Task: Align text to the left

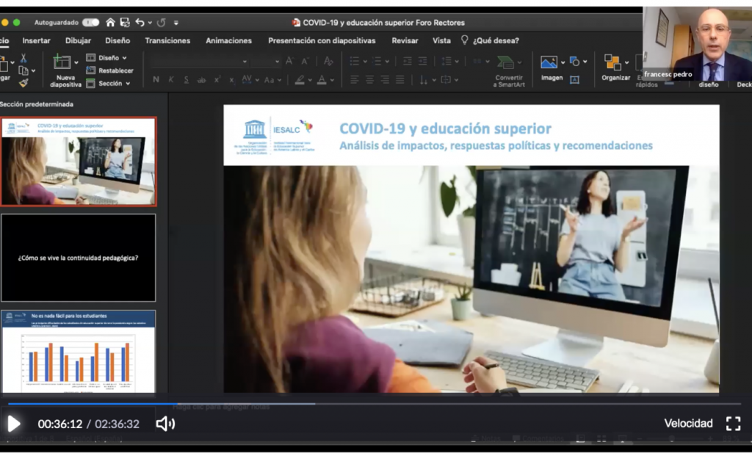Action: (x=355, y=79)
